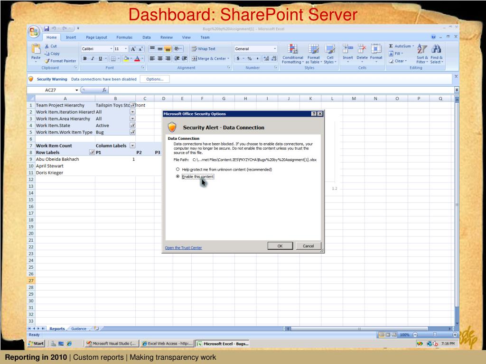The width and height of the screenshot is (486, 364).
Task: Cut the selection with the scissors icon
Action: click(50, 46)
